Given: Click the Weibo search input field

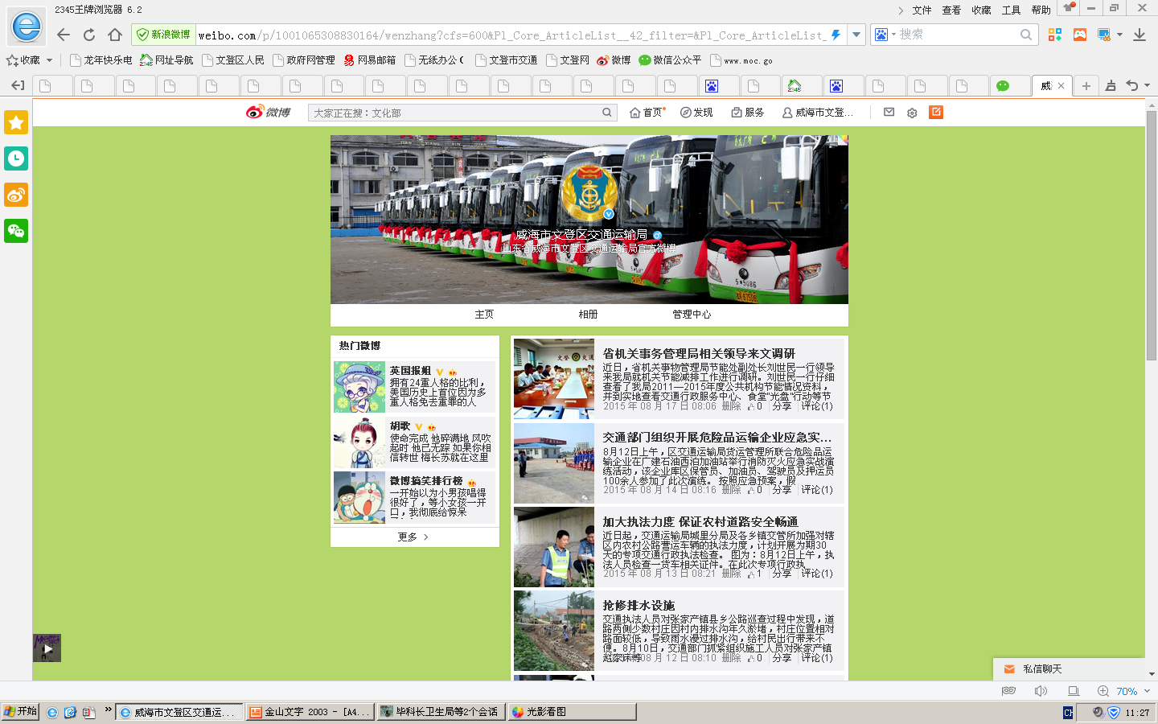Looking at the screenshot, I should pyautogui.click(x=454, y=113).
